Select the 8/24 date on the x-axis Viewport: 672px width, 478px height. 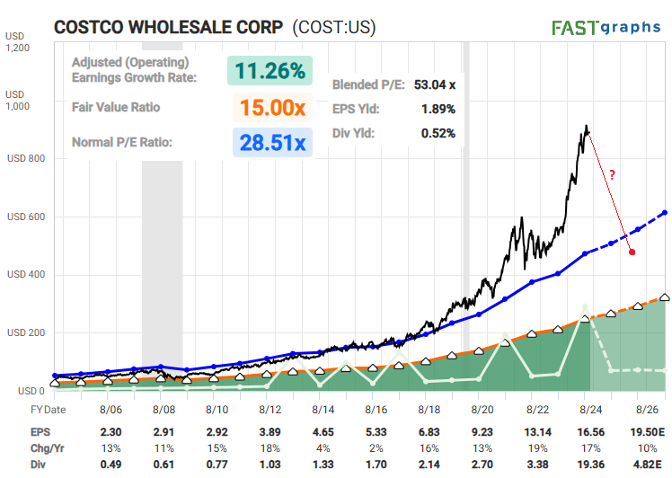tap(586, 410)
